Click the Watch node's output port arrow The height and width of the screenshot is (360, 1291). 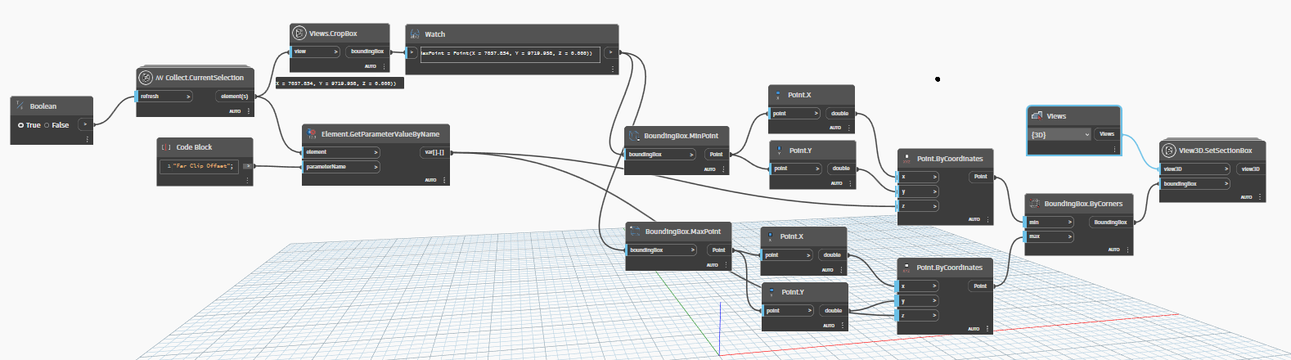[611, 52]
